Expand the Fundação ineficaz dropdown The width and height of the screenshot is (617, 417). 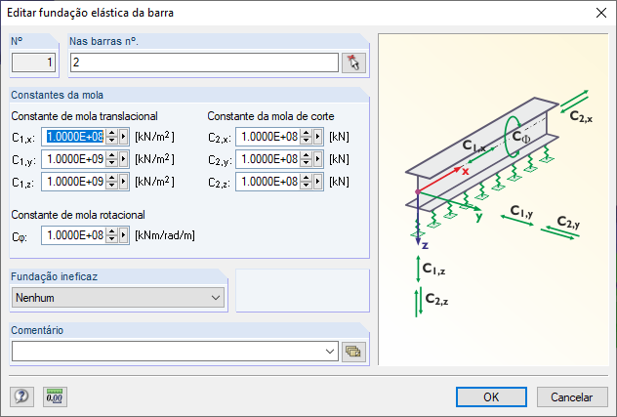coord(216,297)
